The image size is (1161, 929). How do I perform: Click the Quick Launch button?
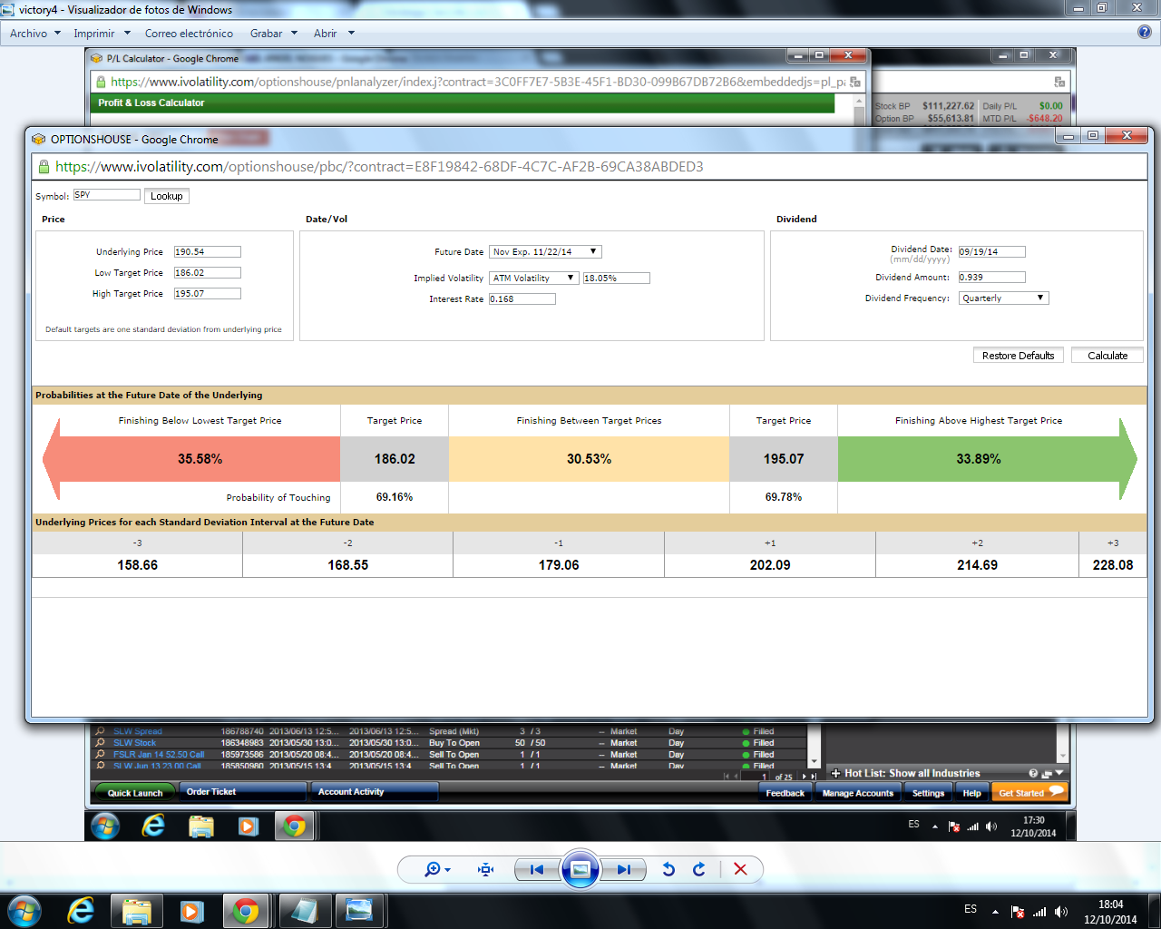135,793
